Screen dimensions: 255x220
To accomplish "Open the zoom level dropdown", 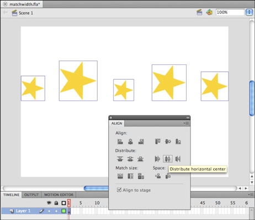I will (249, 12).
